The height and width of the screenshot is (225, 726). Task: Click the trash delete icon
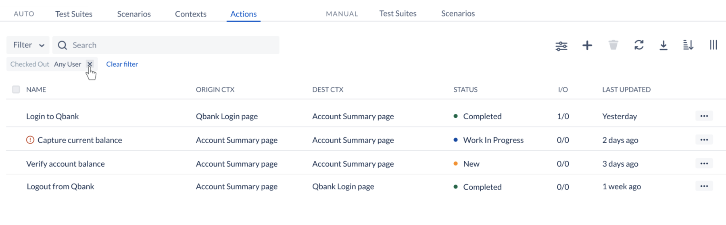[613, 45]
